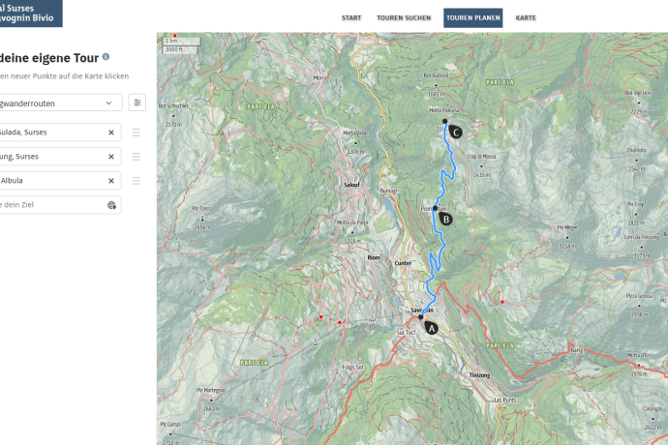The image size is (668, 445).
Task: Go to TOUREN SUCHEN page
Action: [404, 17]
